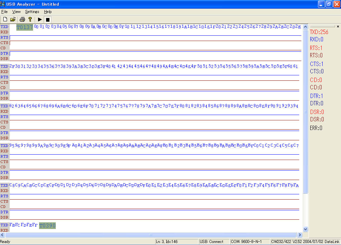Open the View menu

click(x=16, y=12)
